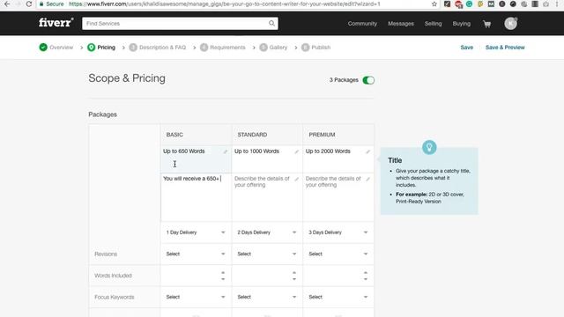Open Premium Revisions dropdown
This screenshot has height=317, width=564.
tap(338, 254)
